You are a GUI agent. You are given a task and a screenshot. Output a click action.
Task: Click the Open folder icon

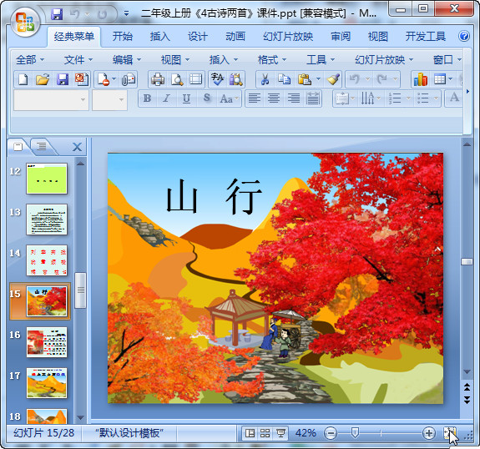(43, 79)
